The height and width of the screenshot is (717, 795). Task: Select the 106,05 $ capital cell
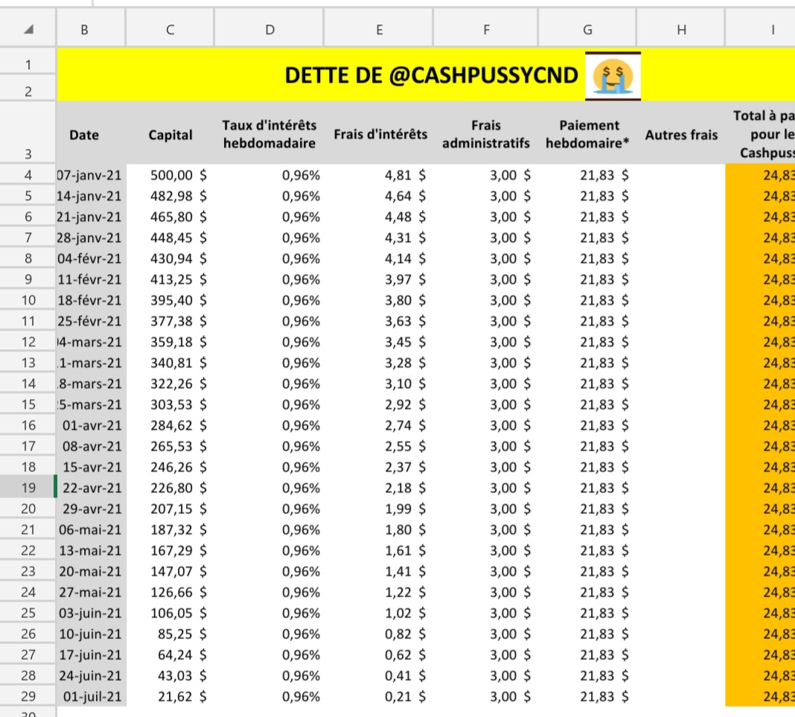(x=170, y=613)
